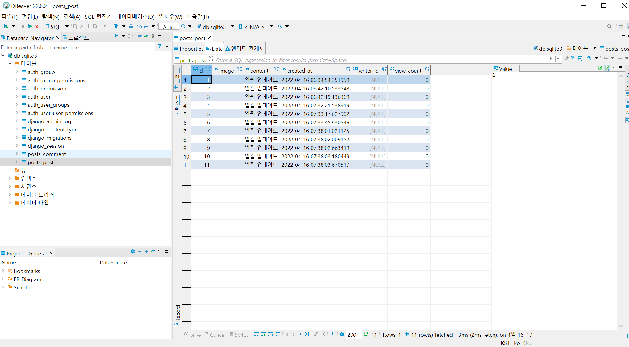Select auth_group_permissions table in tree
Image resolution: width=629 pixels, height=347 pixels.
click(x=56, y=80)
